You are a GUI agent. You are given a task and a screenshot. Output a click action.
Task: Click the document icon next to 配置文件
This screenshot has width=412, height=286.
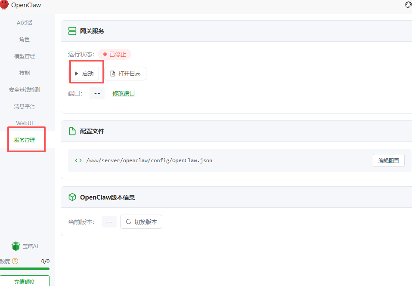[x=72, y=131]
